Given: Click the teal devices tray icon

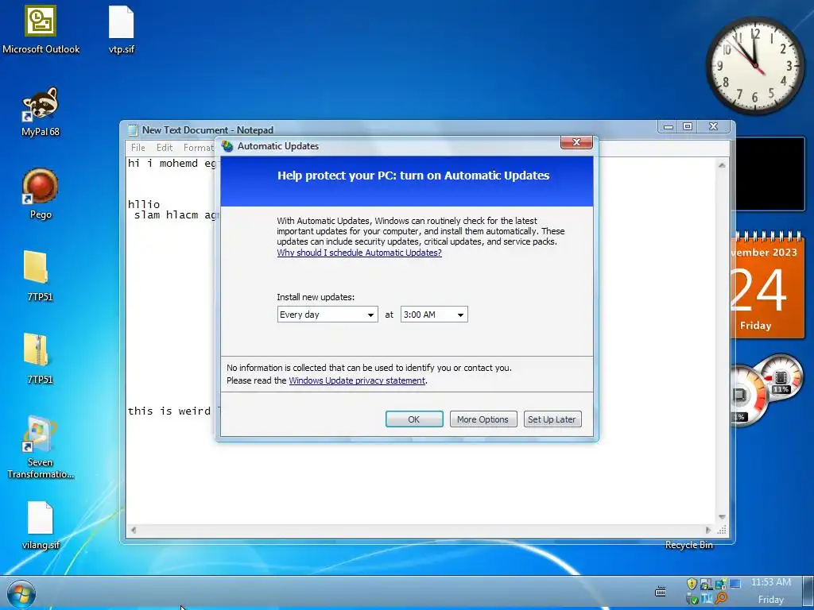Looking at the screenshot, I should coord(720,584).
